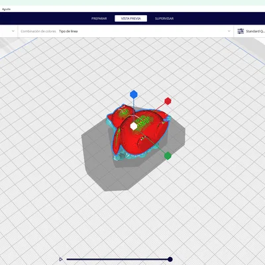Click the white center move handle
This screenshot has height=265, width=265.
click(134, 126)
